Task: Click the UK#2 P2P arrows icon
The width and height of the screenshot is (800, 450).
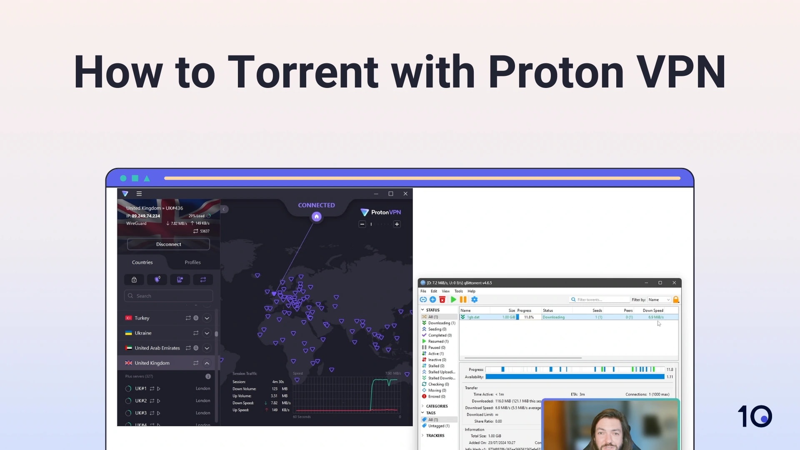Action: pyautogui.click(x=152, y=401)
